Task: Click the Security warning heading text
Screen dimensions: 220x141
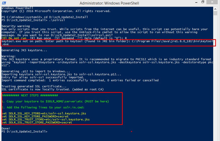Action: [x=16, y=26]
